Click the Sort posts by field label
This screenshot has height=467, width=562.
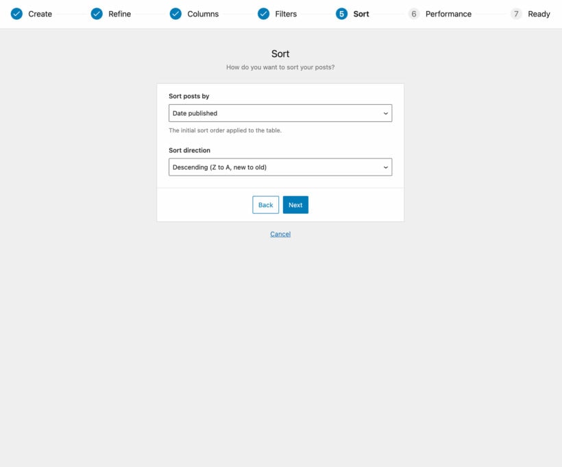pos(189,96)
